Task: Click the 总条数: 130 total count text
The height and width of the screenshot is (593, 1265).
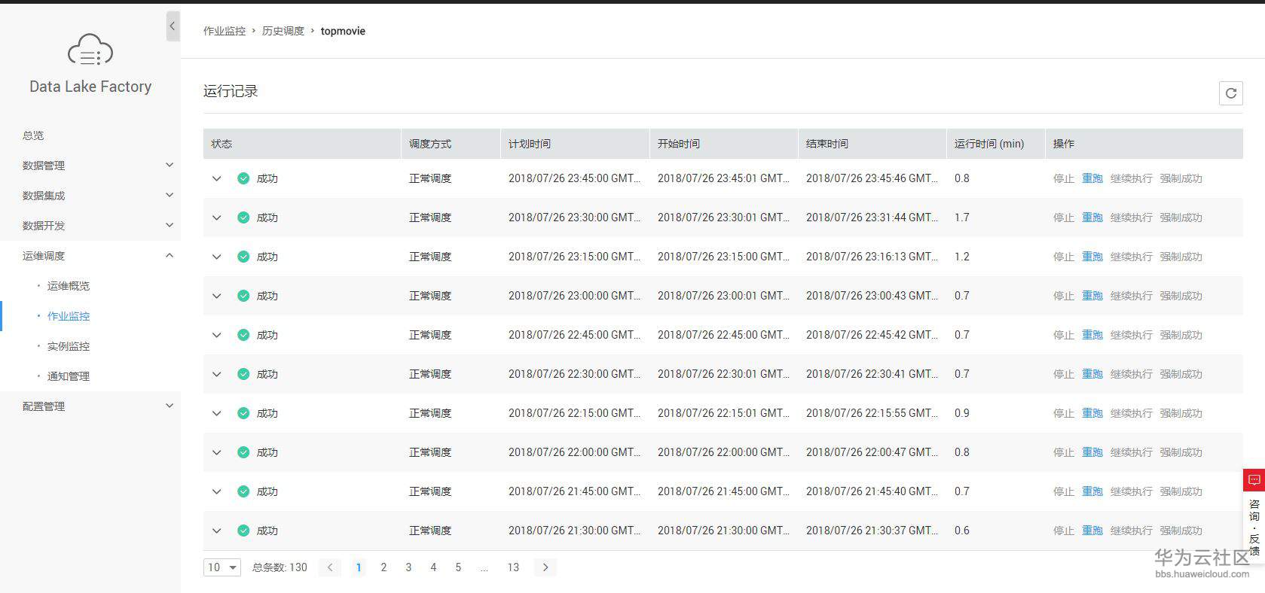Action: point(280,567)
